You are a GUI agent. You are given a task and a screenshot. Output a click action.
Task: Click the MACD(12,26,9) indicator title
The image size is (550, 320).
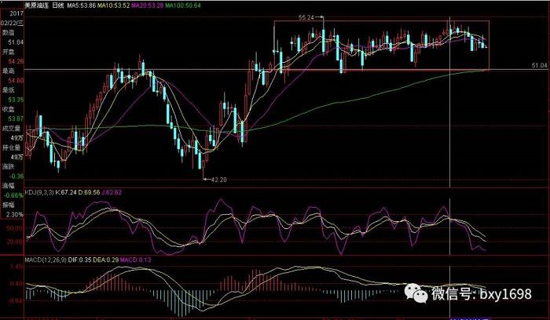(x=46, y=260)
